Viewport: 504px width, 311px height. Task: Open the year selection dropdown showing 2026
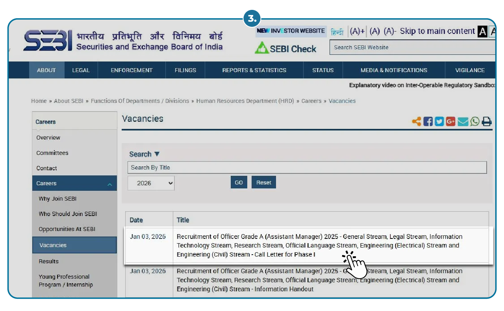151,183
